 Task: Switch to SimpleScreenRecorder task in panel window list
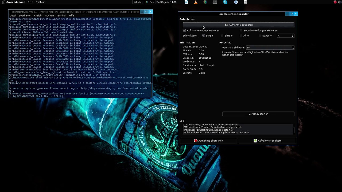coord(150,2)
